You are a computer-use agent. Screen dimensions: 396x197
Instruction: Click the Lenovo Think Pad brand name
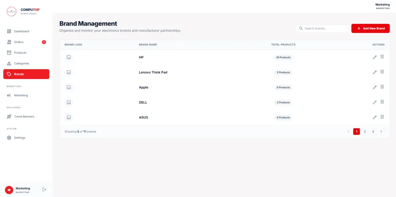153,72
